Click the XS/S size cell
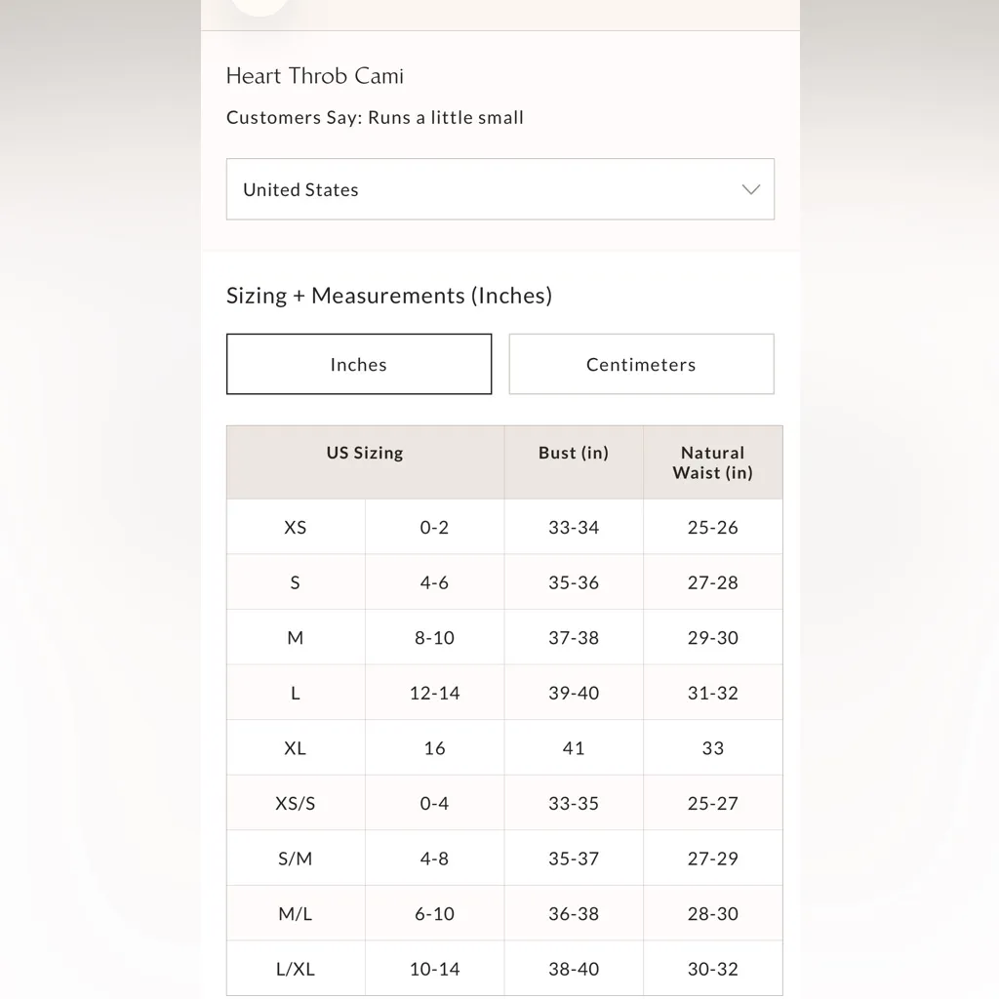The height and width of the screenshot is (999, 999). tap(296, 804)
